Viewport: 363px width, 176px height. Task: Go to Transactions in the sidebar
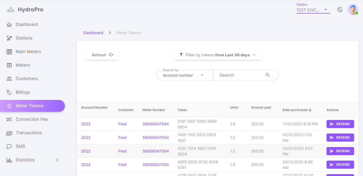coord(29,133)
